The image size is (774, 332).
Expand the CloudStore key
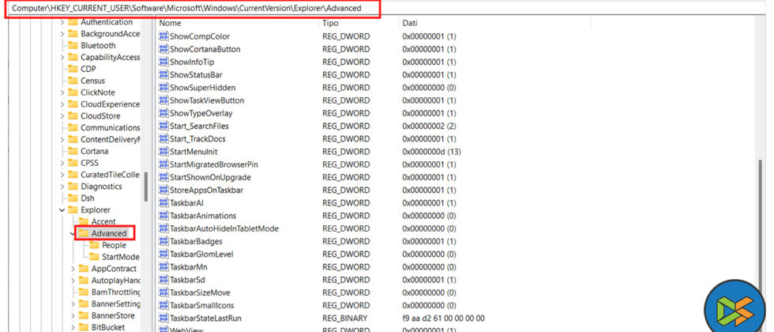click(x=62, y=116)
